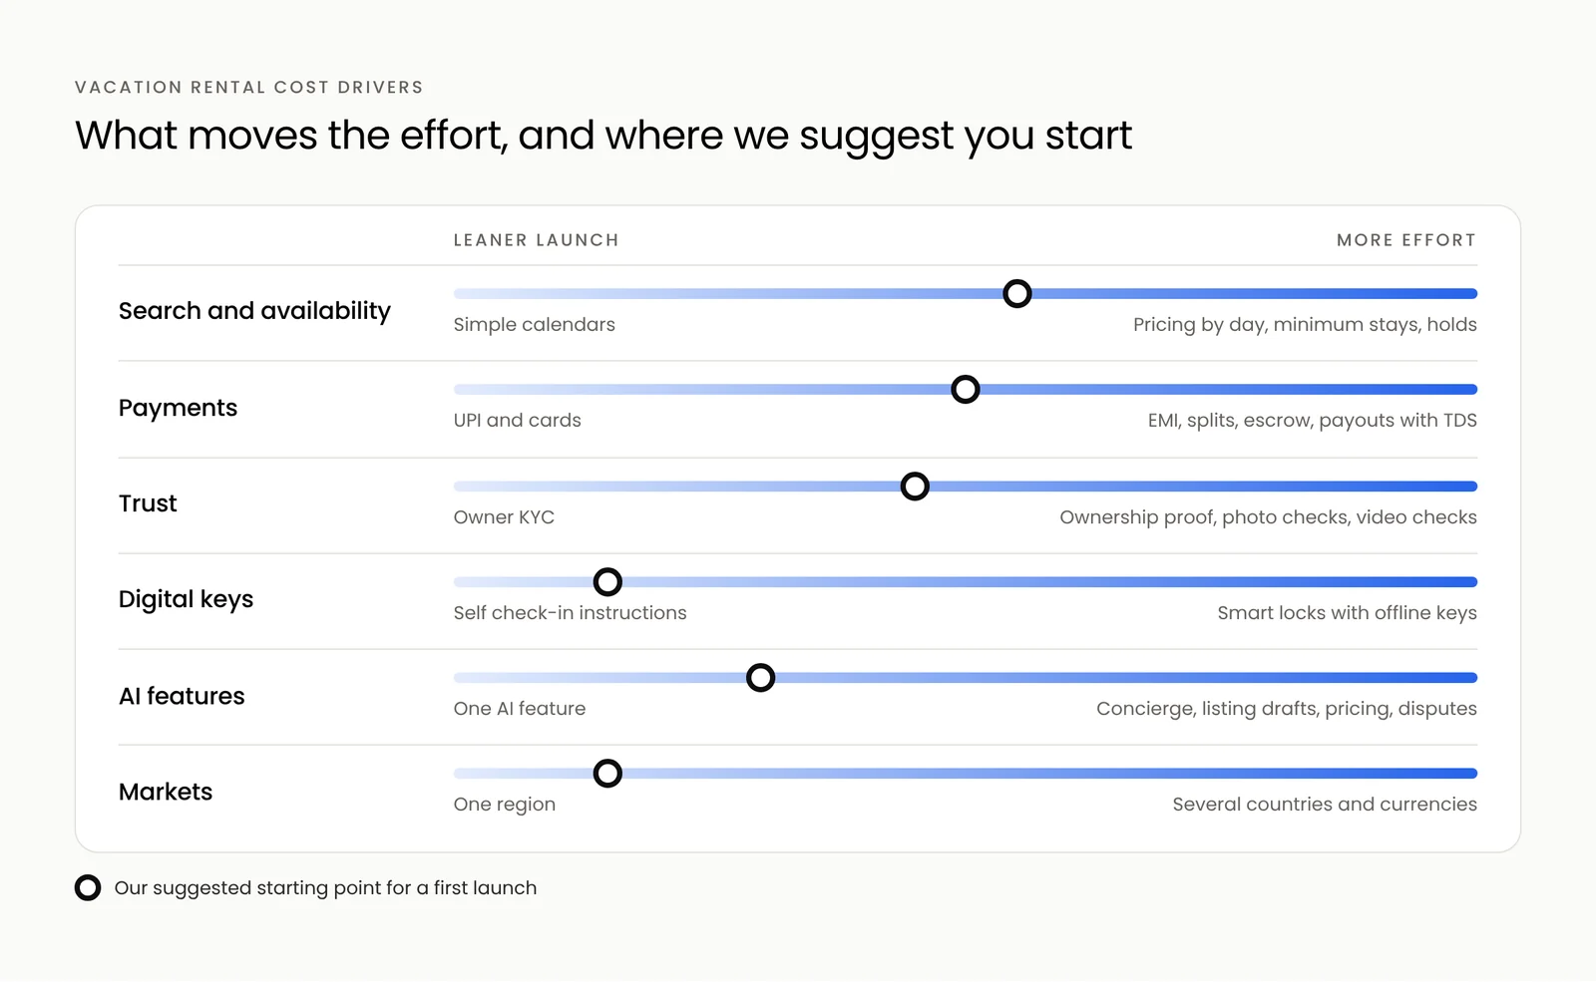Select the Markets row label
This screenshot has height=982, width=1596.
[x=166, y=792]
